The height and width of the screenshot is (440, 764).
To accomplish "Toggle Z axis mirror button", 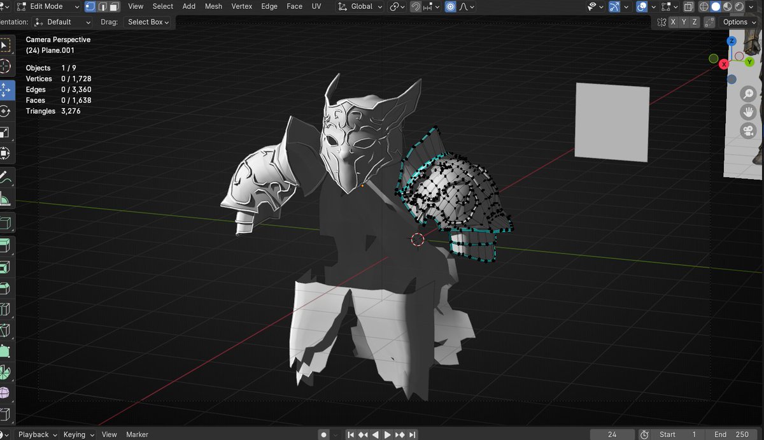I will (x=695, y=22).
